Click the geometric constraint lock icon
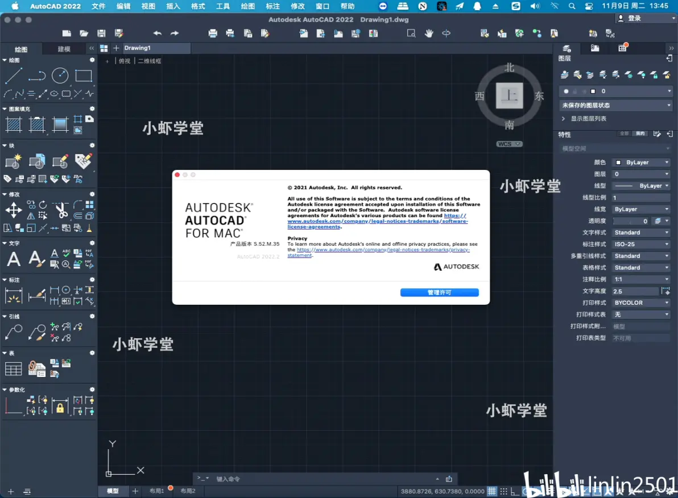The image size is (678, 498). point(60,406)
